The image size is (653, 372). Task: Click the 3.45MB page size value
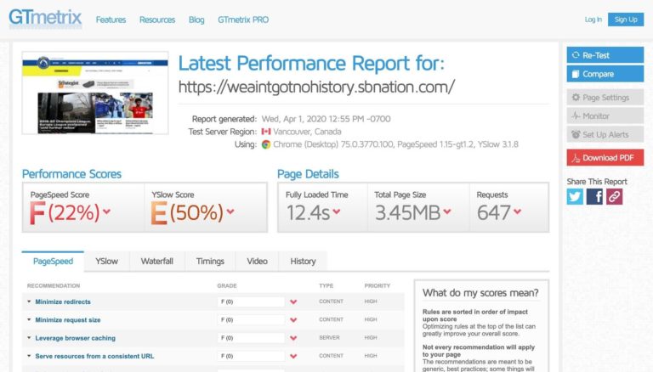[x=408, y=213]
